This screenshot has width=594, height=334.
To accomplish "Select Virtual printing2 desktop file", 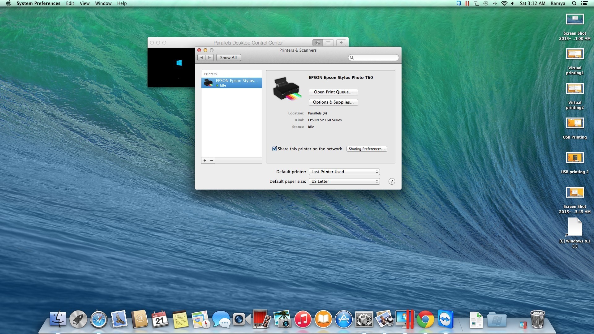I will click(x=575, y=96).
